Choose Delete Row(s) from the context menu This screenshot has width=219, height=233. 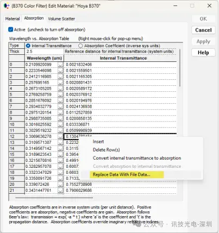tap(107, 150)
